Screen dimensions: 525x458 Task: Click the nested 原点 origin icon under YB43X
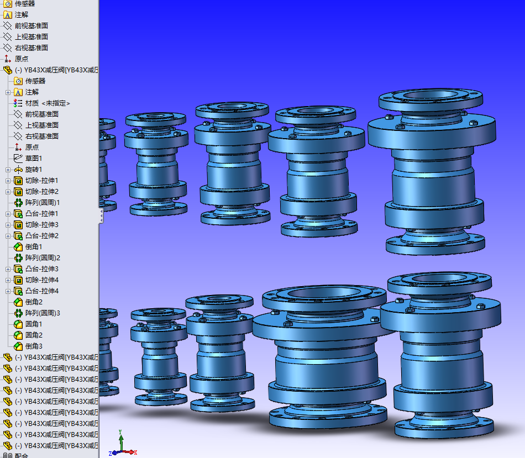pyautogui.click(x=18, y=148)
